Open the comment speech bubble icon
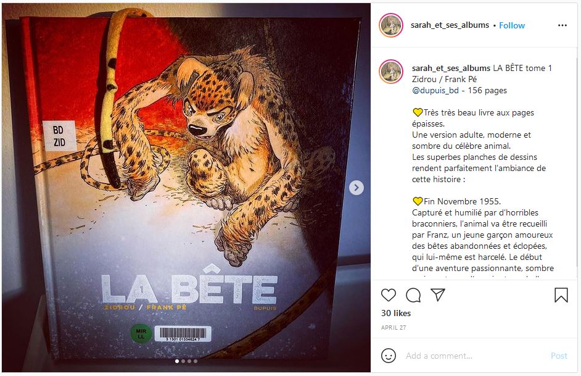Screen dimensions: 581x376 413,295
